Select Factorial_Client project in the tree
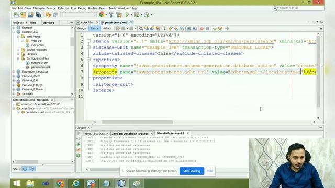335x188 pixels. coord(31,76)
